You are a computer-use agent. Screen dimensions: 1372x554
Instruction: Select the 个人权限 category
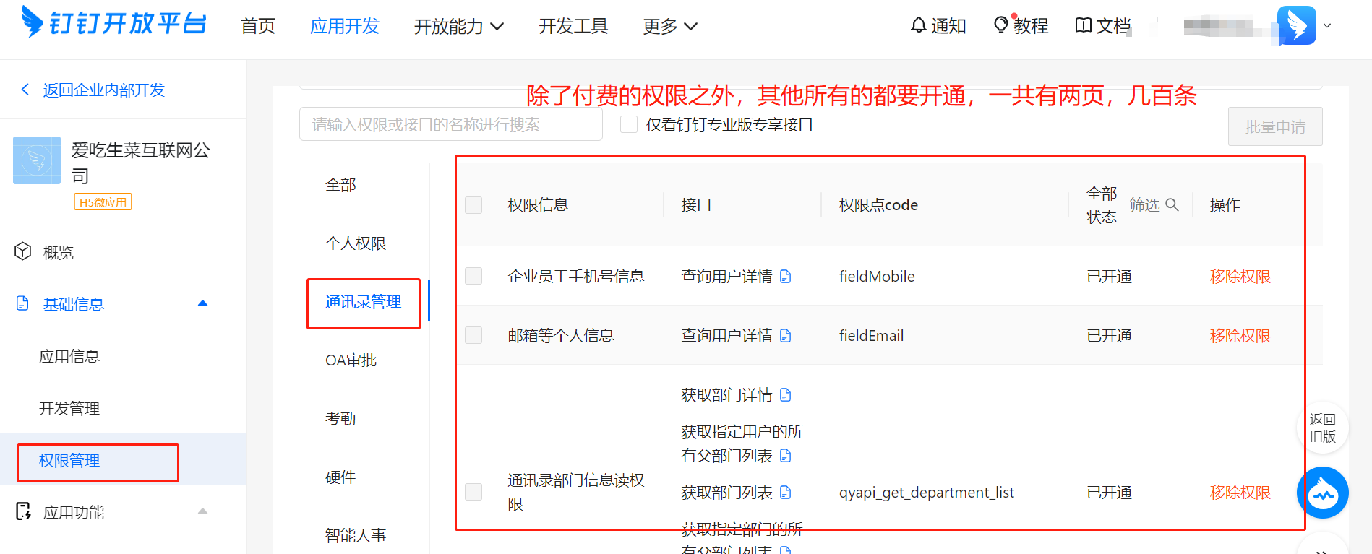pos(356,243)
